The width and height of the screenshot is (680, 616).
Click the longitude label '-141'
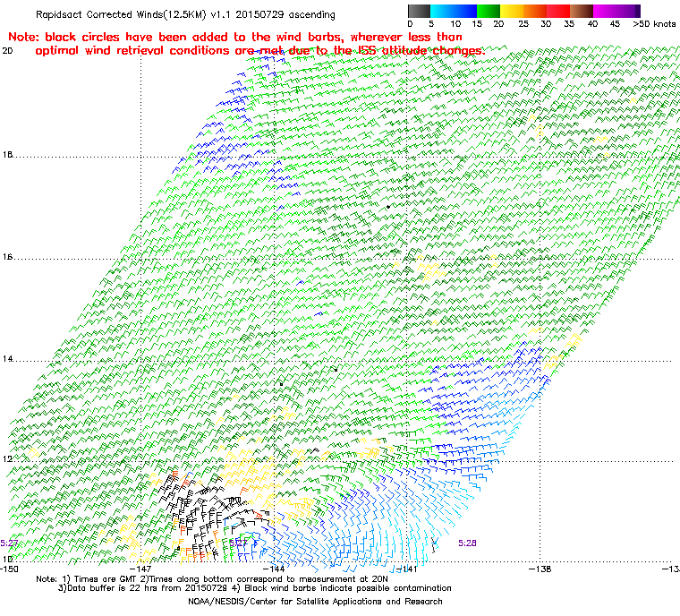point(406,569)
